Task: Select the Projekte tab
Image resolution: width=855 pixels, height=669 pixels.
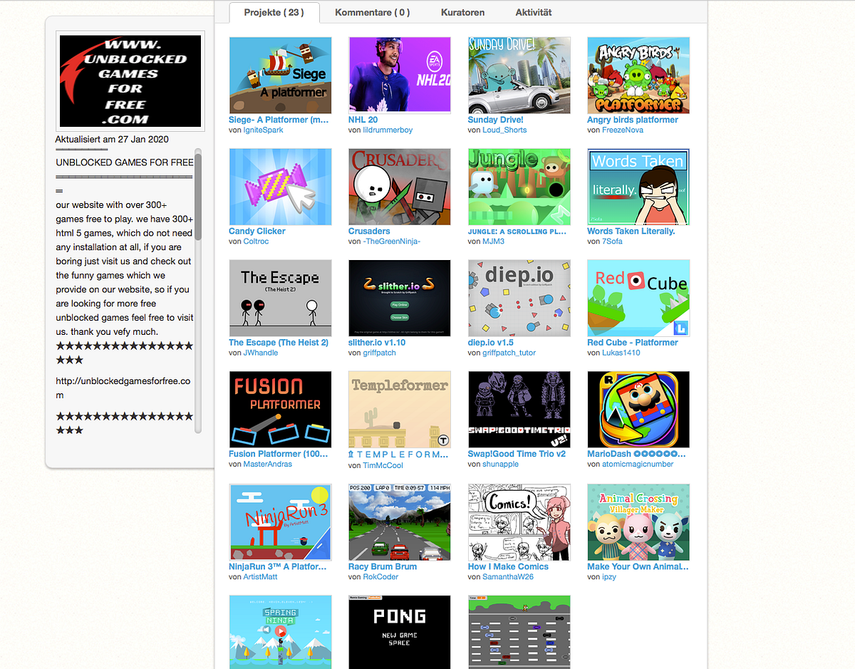Action: [x=274, y=12]
